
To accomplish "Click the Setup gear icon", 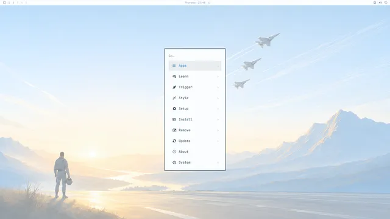I will coord(174,108).
